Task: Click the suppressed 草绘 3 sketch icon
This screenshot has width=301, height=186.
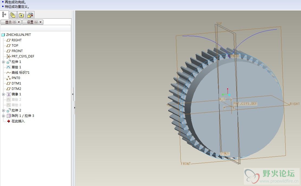Action: tap(8, 105)
